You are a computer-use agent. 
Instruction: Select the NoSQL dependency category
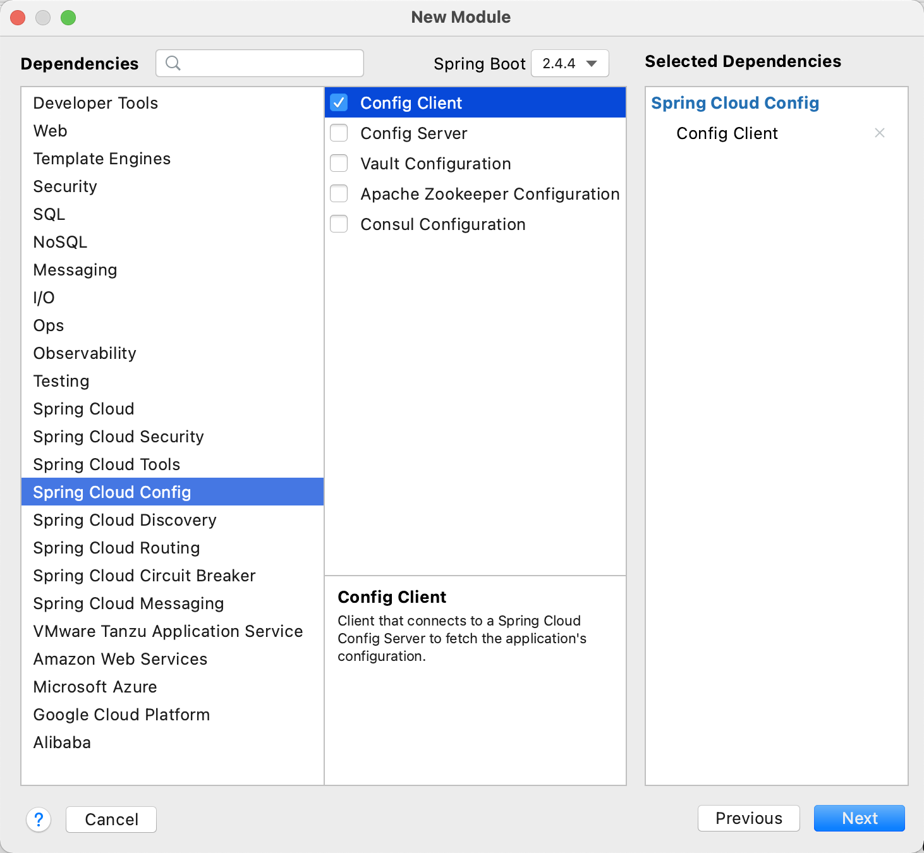[x=60, y=242]
